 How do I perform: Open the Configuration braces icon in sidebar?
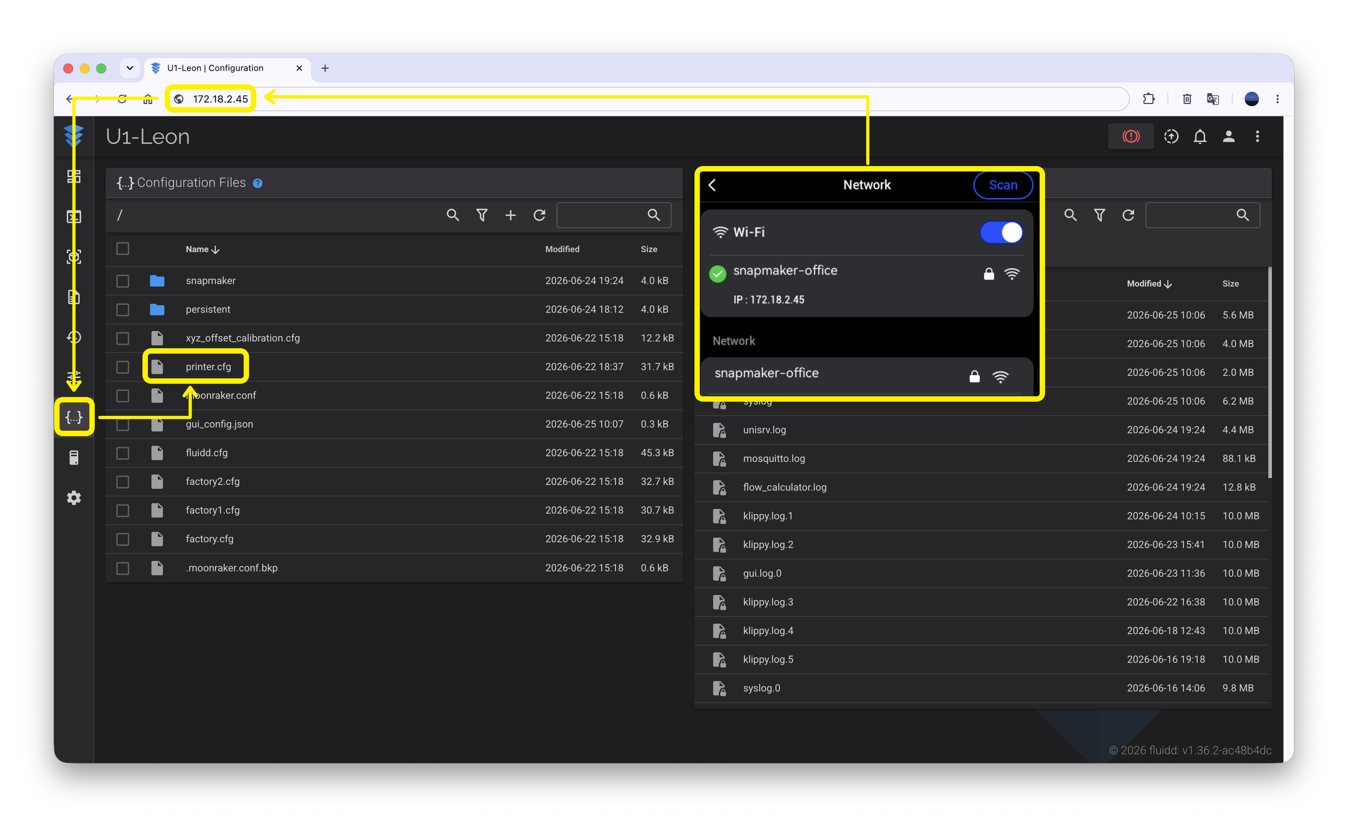(x=74, y=417)
